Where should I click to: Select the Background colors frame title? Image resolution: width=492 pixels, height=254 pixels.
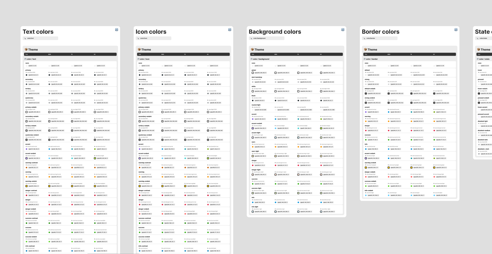275,32
